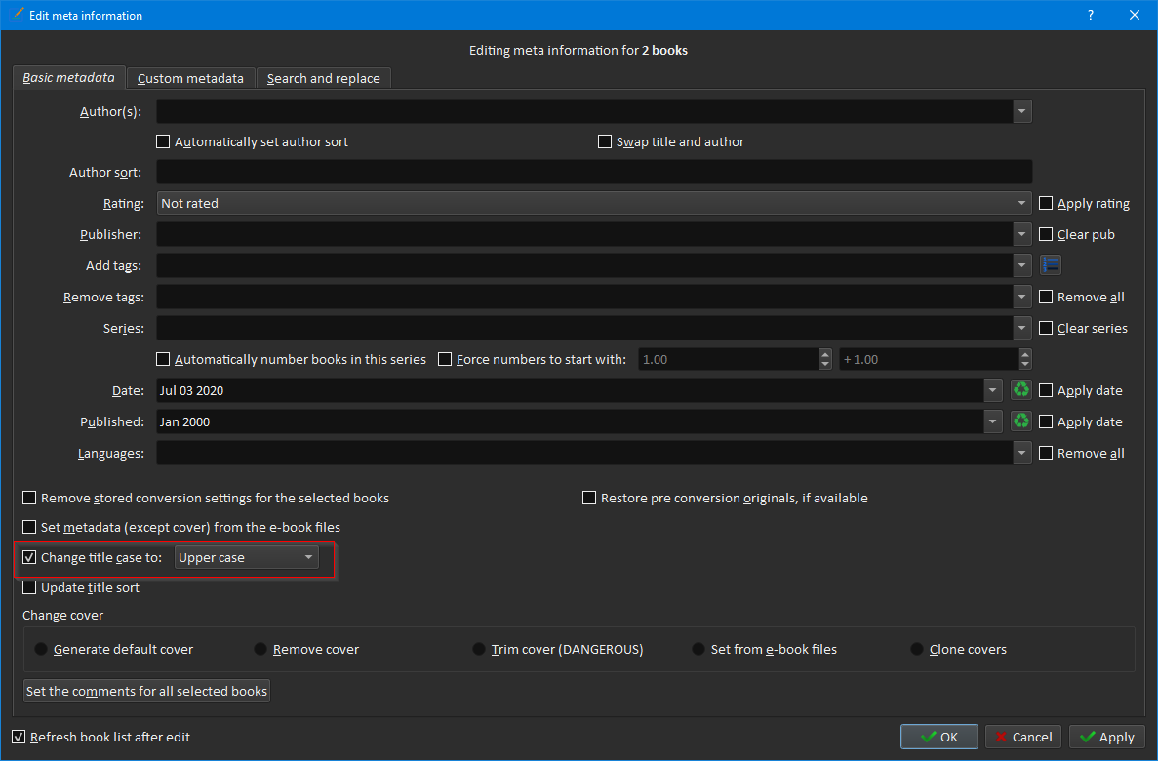Click Set the comments for all selected books
Image resolution: width=1158 pixels, height=761 pixels.
(x=147, y=691)
